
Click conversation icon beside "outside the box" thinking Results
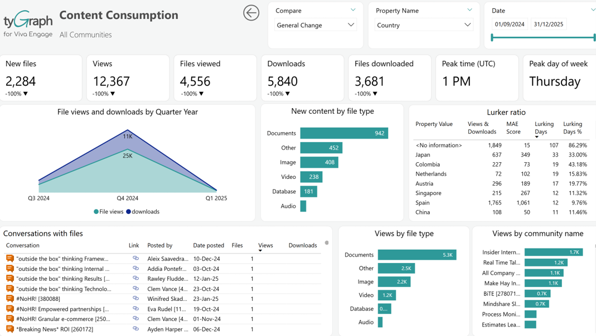tap(10, 279)
